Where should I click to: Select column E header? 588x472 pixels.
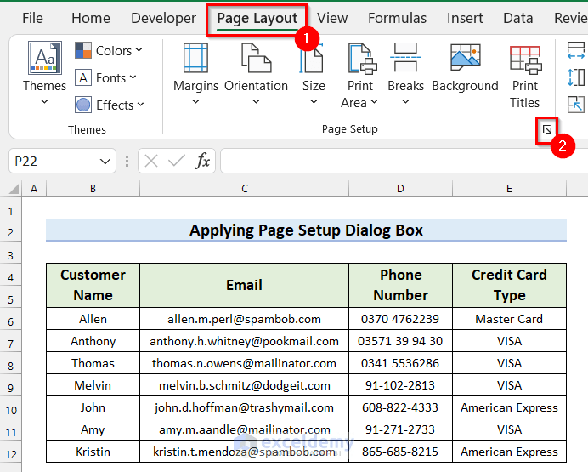point(509,189)
